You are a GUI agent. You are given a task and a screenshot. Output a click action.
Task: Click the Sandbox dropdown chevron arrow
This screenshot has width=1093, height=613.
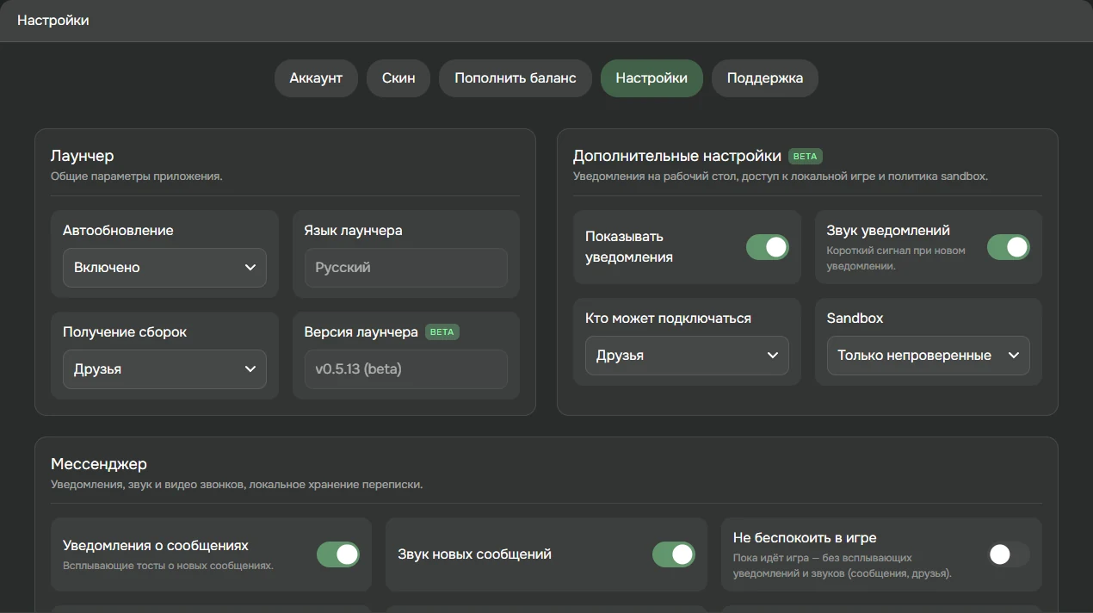[x=1014, y=356]
